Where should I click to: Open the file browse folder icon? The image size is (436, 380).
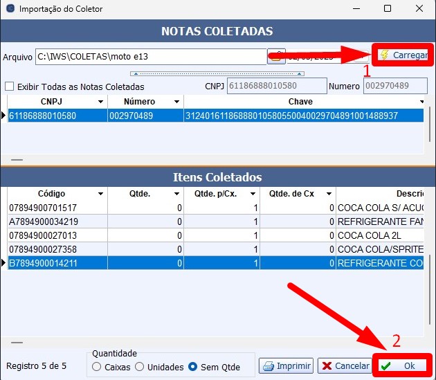(x=276, y=56)
